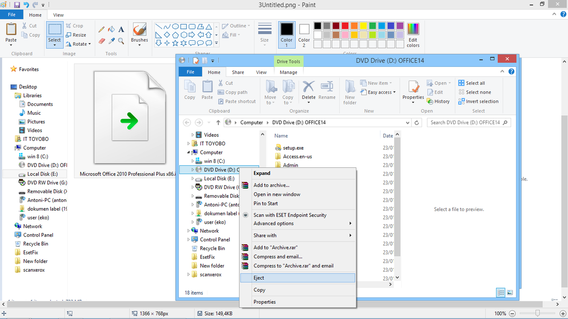Open the Paint File menu
568x319 pixels.
tap(12, 15)
